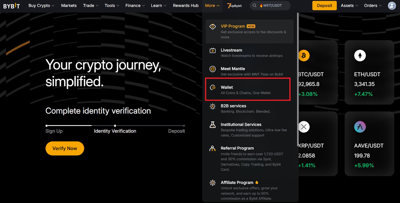The height and width of the screenshot is (203, 400).
Task: Click the Affiliate Program network icon
Action: [212, 183]
